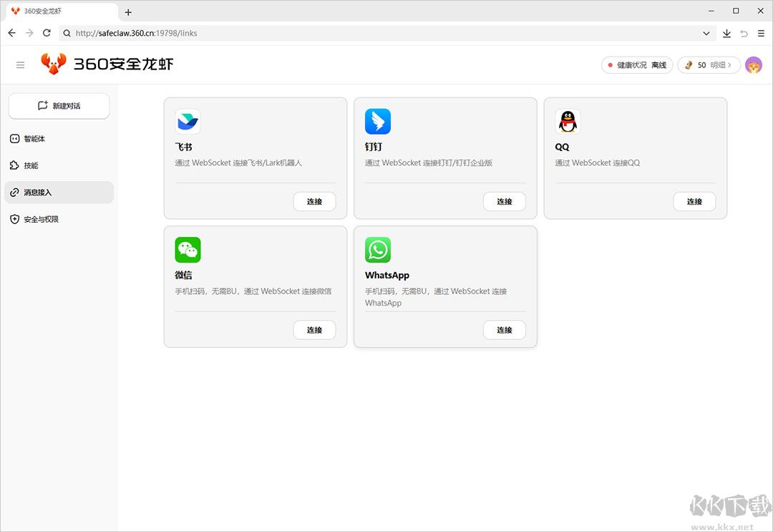The image size is (773, 532).
Task: Click the 飞书 card title text
Action: [183, 147]
